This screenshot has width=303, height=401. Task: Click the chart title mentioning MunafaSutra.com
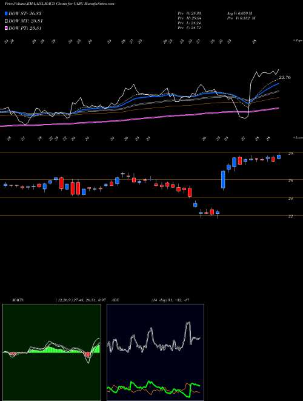59,4
